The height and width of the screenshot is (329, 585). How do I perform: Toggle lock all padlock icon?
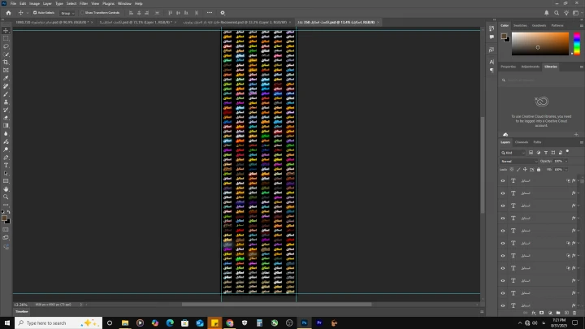click(539, 169)
